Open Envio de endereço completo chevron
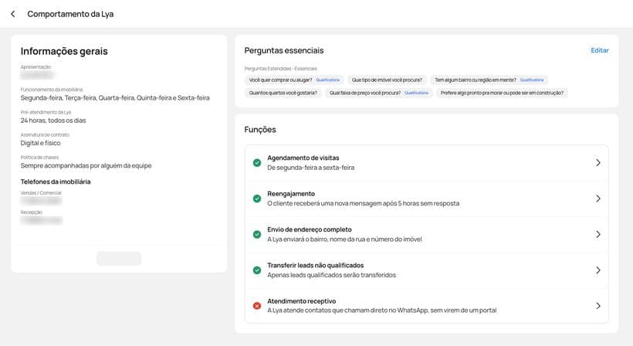 pyautogui.click(x=598, y=235)
